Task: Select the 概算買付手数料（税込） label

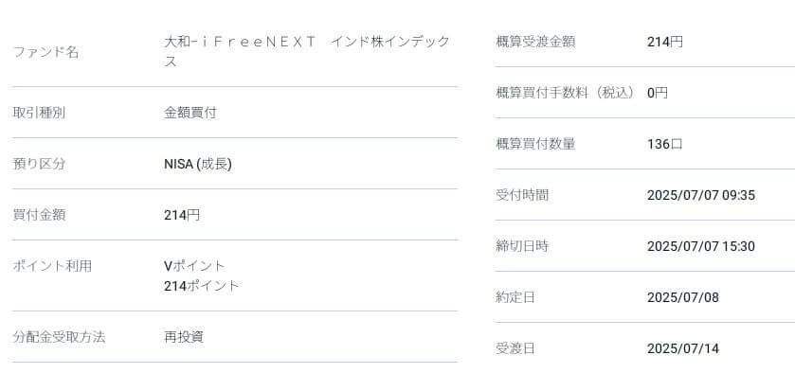Action: [x=565, y=93]
